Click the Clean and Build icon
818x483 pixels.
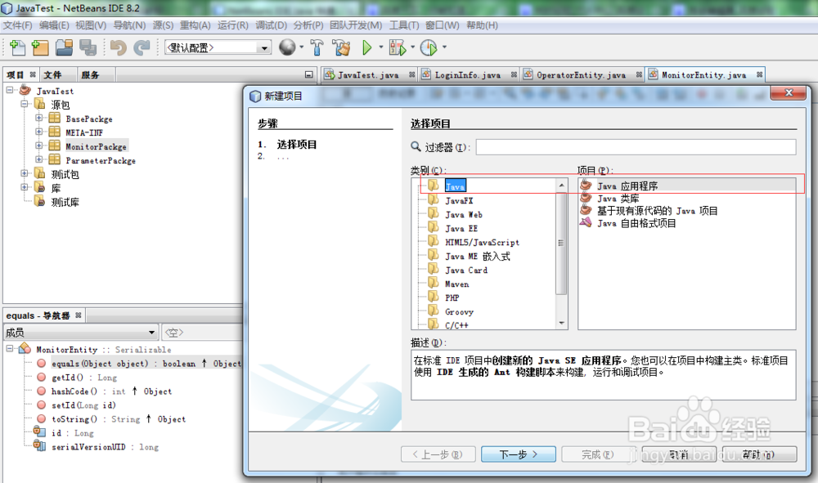pos(342,47)
